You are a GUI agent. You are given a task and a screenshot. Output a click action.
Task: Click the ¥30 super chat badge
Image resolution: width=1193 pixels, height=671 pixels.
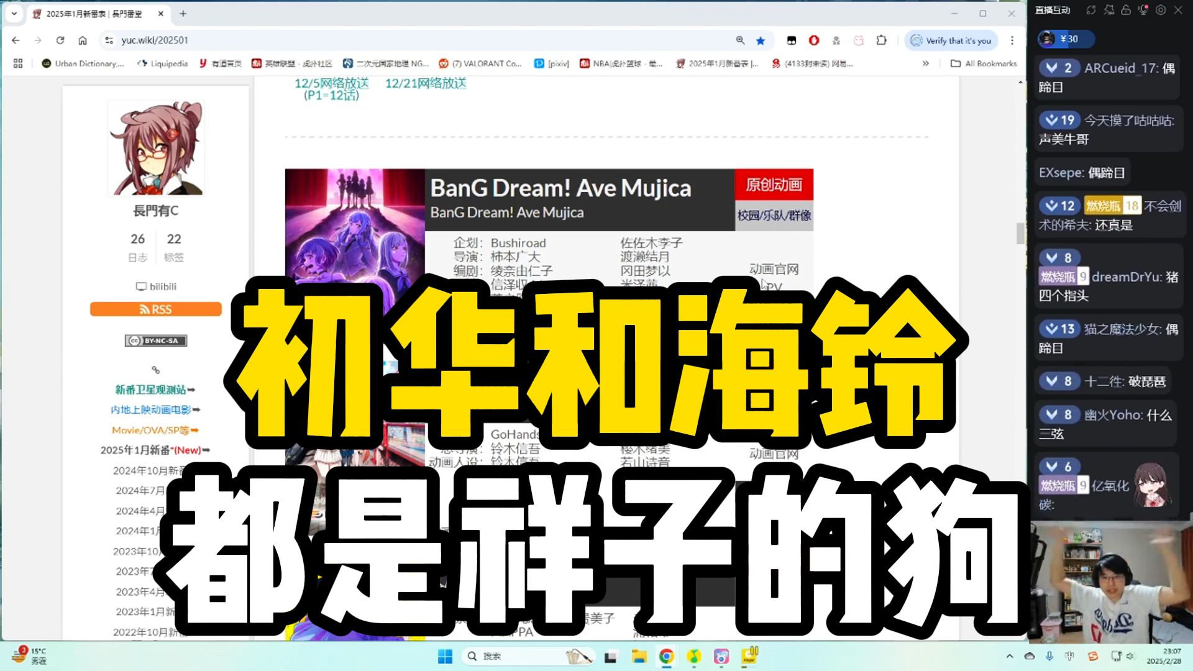pos(1066,39)
